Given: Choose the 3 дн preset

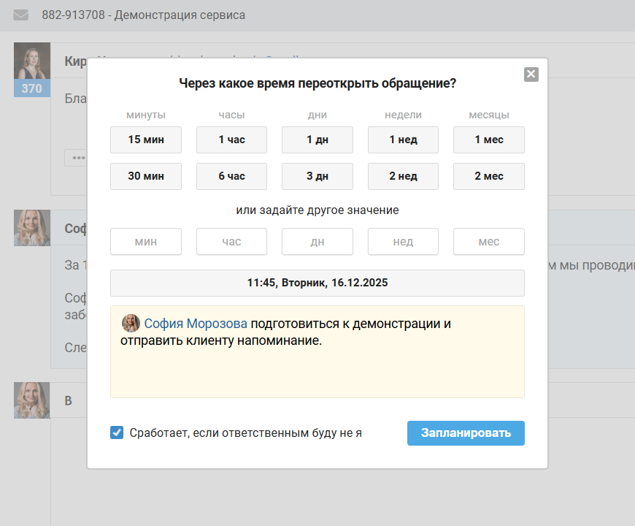Looking at the screenshot, I should 317,176.
